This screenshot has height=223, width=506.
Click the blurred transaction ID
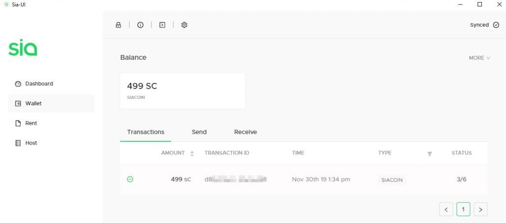(236, 180)
